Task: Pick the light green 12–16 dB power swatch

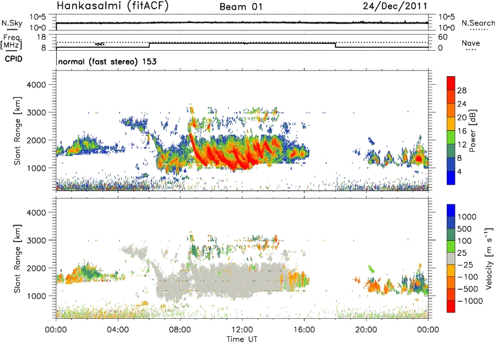Action: click(451, 137)
